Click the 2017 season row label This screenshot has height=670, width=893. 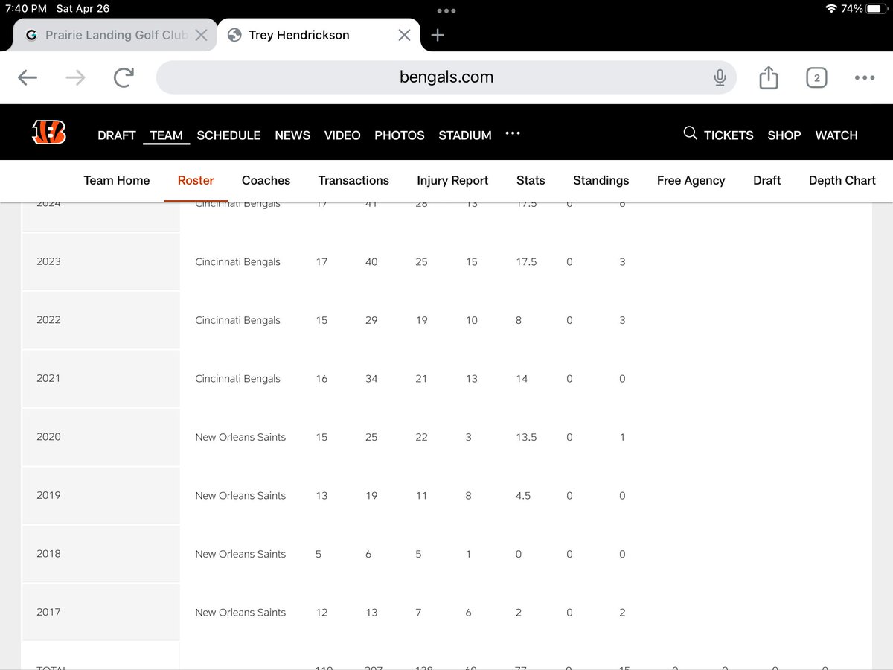point(48,612)
